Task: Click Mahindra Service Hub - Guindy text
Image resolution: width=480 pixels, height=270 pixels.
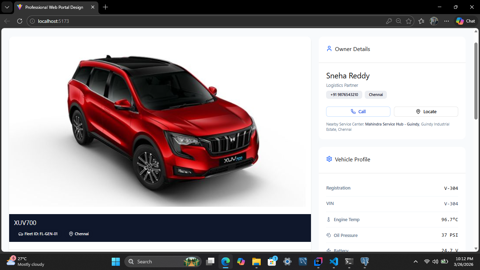Action: point(392,124)
